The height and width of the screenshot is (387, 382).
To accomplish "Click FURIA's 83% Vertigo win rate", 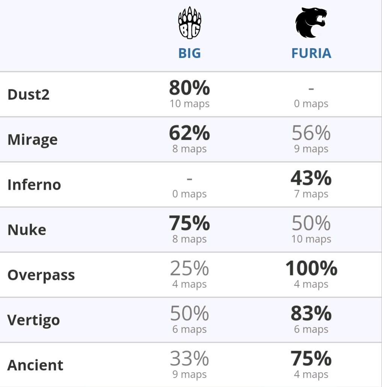I will click(x=311, y=313).
